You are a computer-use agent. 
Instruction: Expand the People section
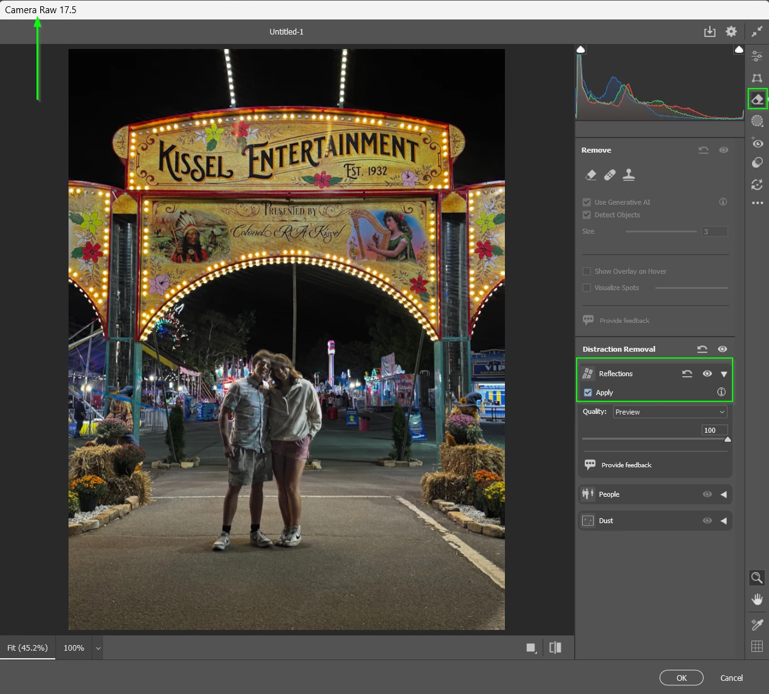pyautogui.click(x=723, y=494)
